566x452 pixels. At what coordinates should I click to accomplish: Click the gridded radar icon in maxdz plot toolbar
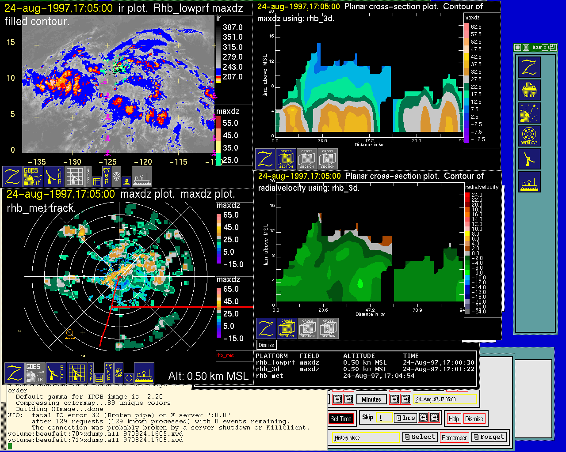tap(76, 373)
